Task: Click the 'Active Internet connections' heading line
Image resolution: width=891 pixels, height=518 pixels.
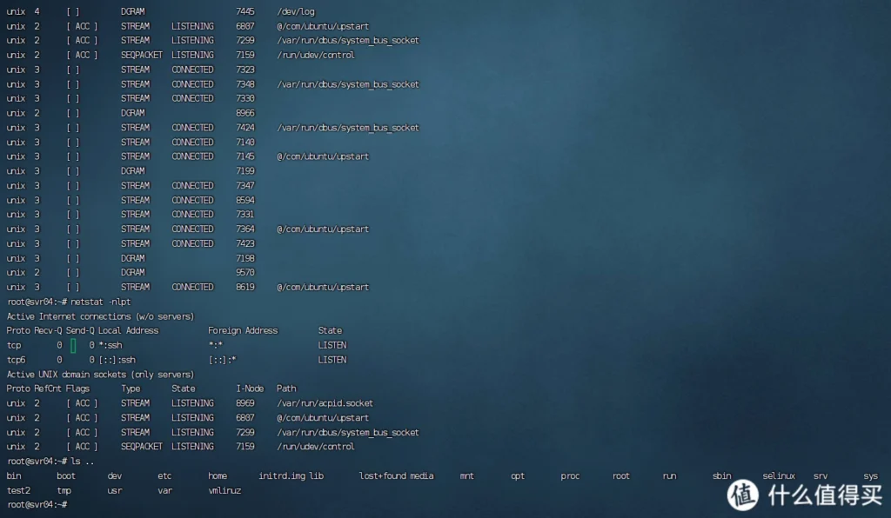Action: coord(100,316)
